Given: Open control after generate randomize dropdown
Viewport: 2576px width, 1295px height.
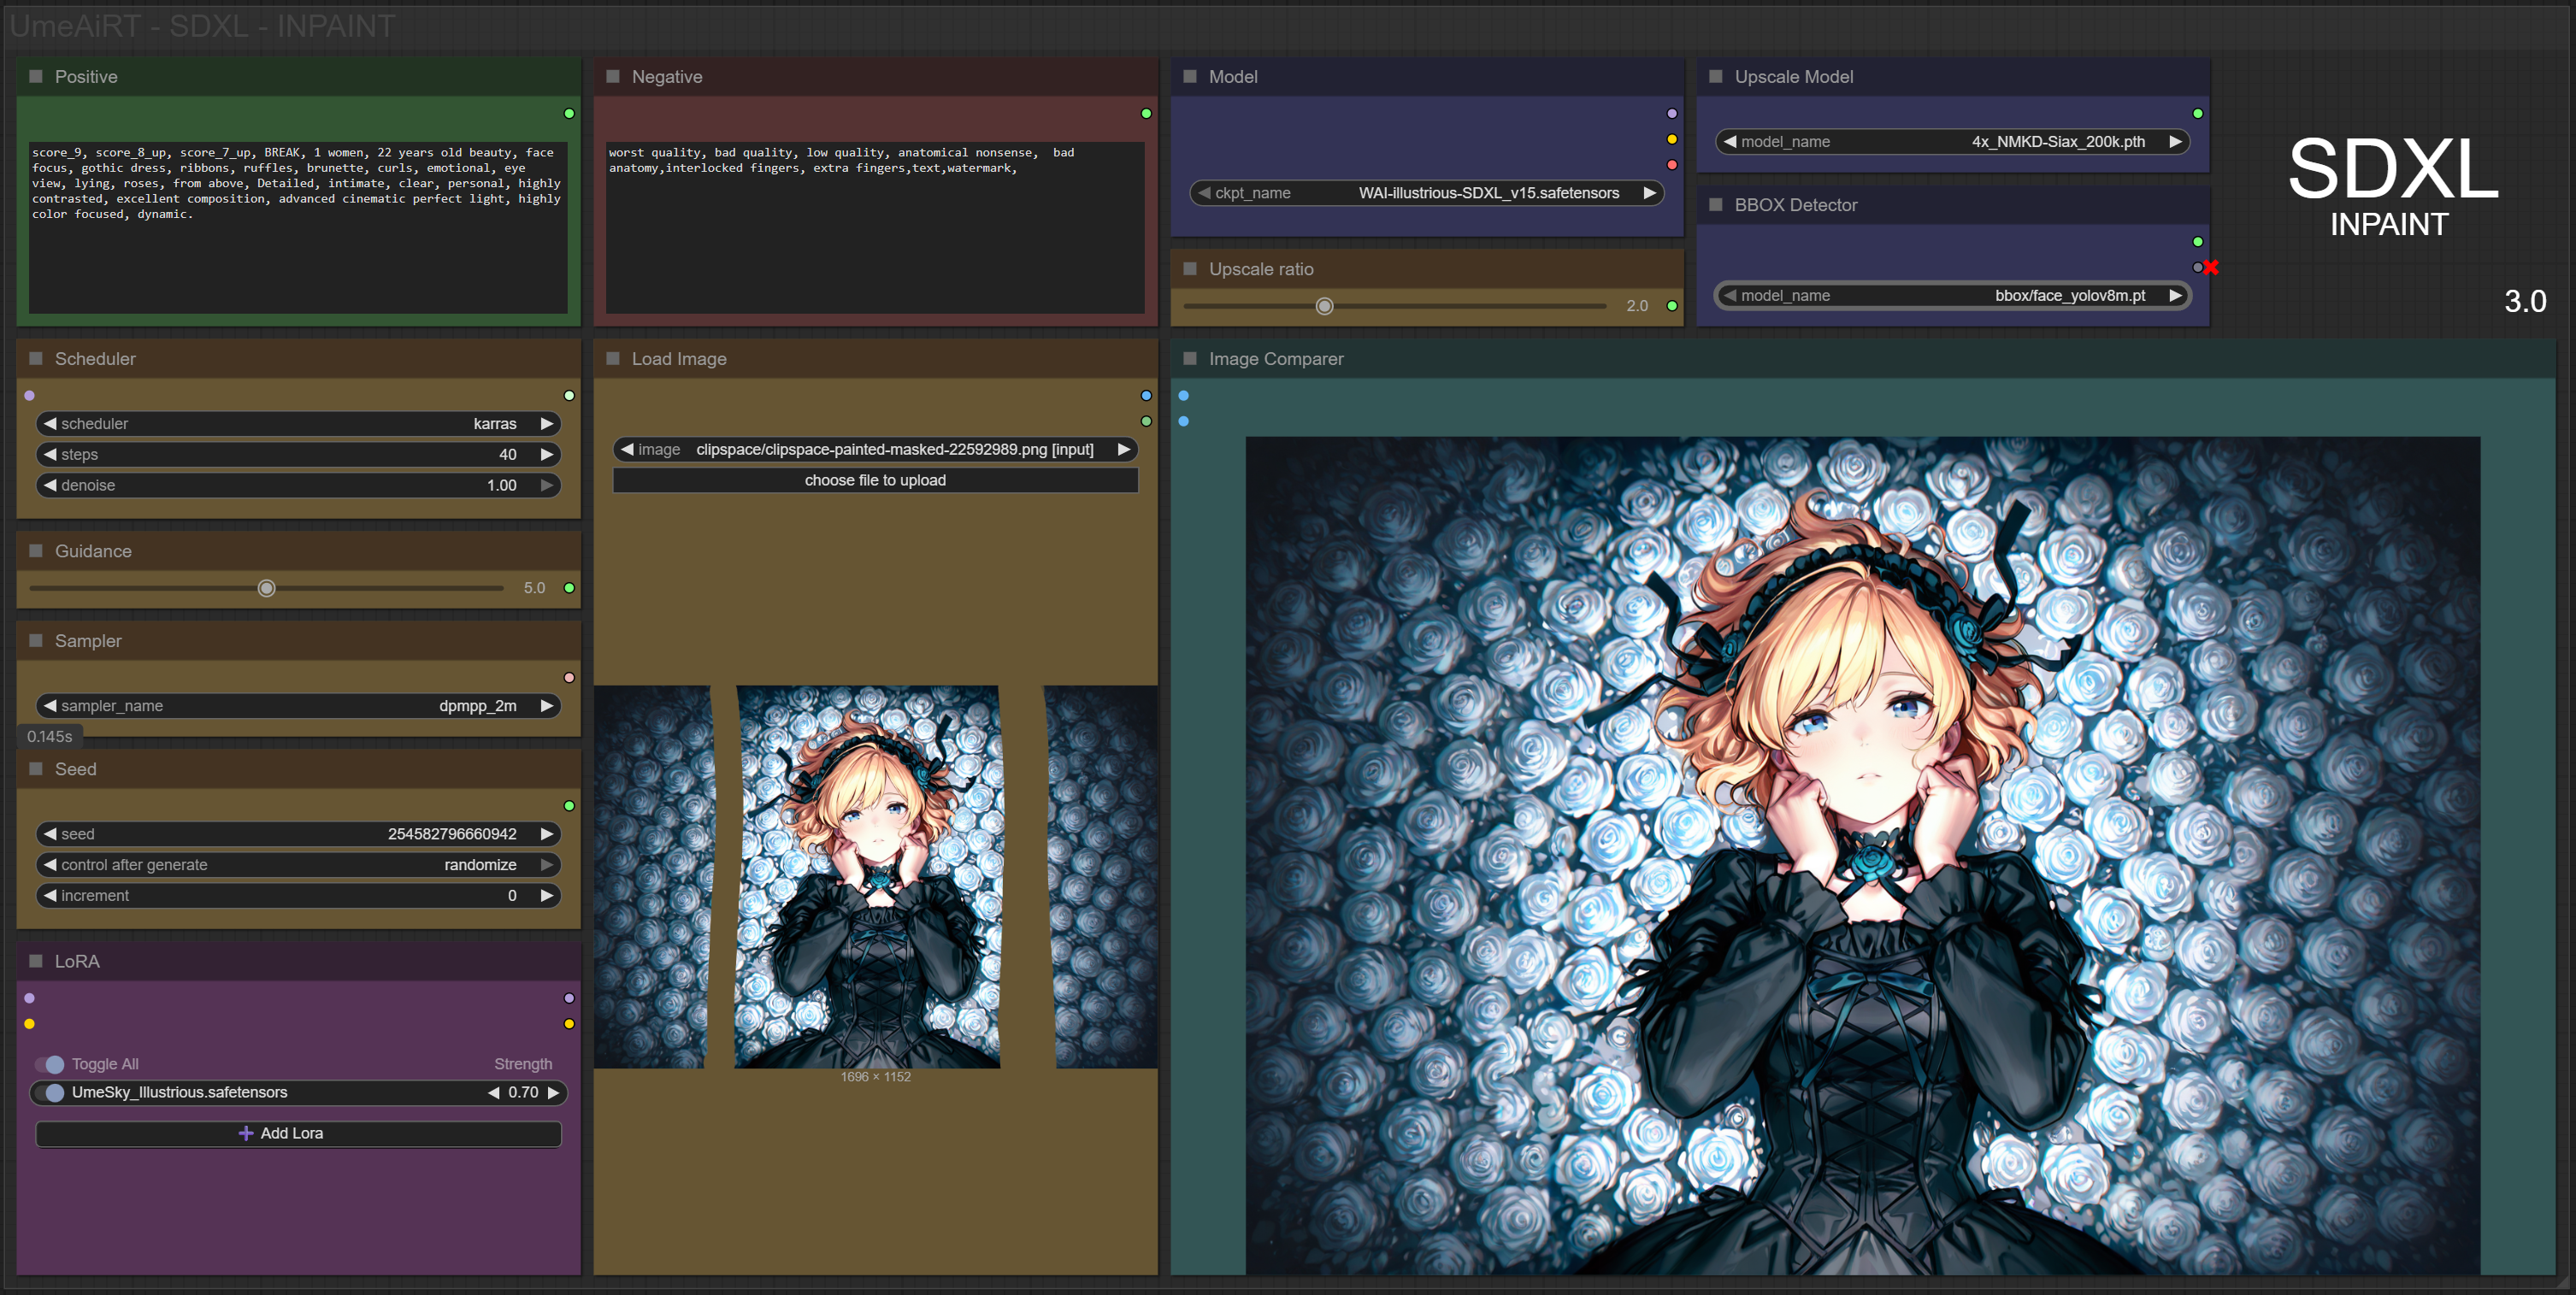Looking at the screenshot, I should tap(298, 864).
